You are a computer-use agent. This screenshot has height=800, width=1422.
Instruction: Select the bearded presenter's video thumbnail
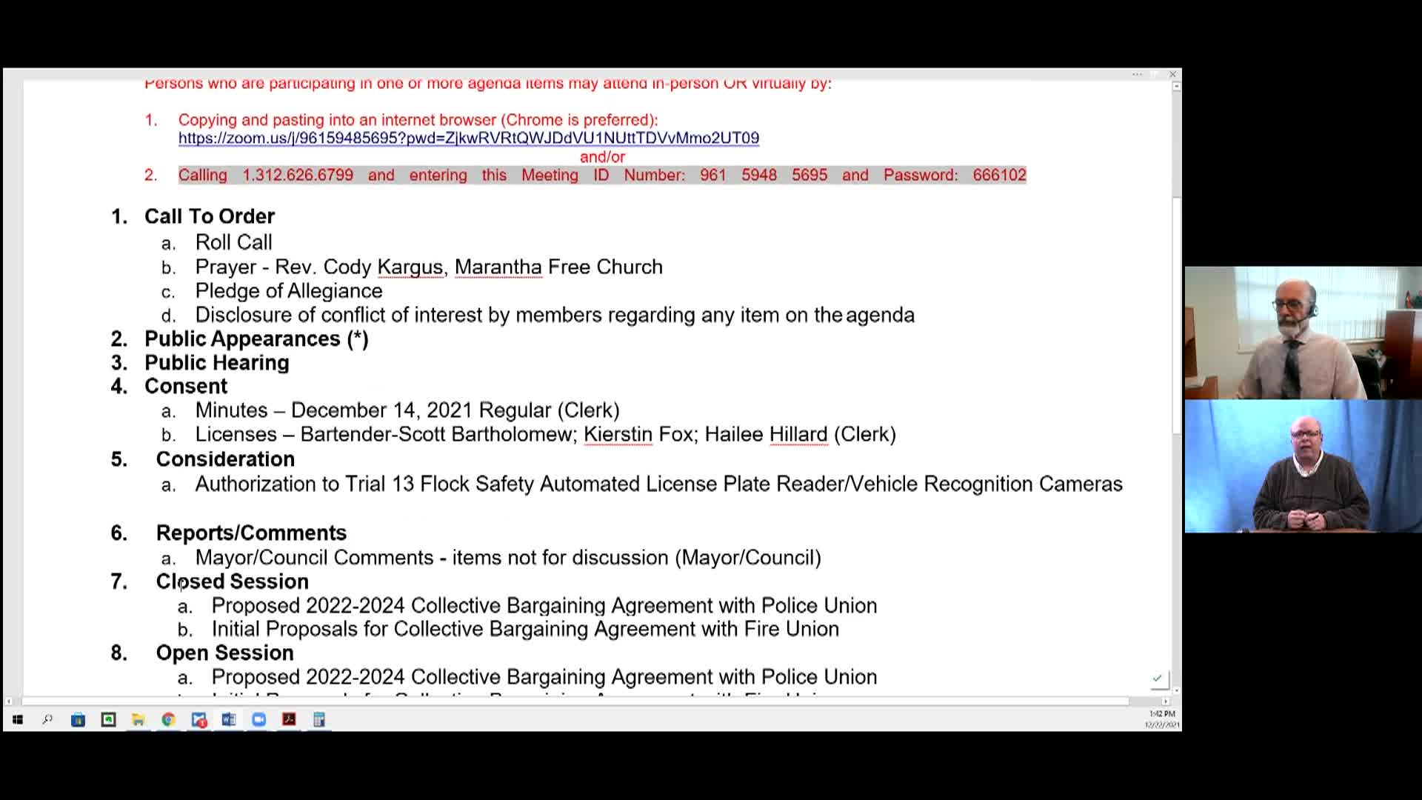tap(1303, 333)
